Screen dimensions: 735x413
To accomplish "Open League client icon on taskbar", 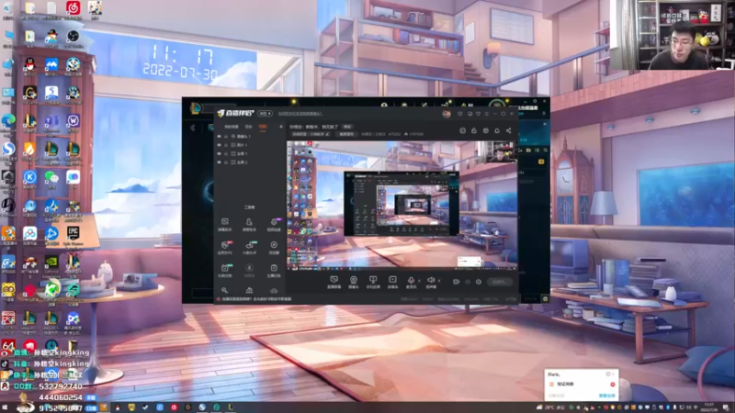I will 231,407.
